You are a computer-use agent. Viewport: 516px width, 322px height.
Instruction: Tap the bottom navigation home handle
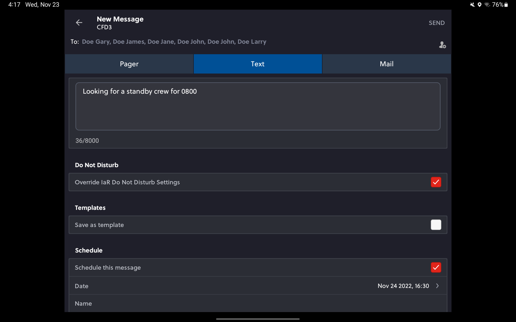coord(258,319)
